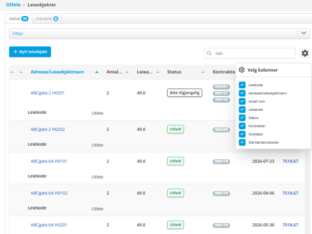Viewport: 312px width, 234px height.
Task: Toggle the Kontrakter checkbox
Action: pos(242,126)
